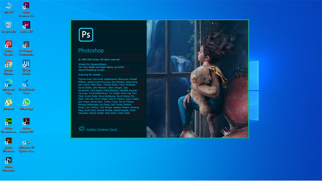Click the Creative Cloud logo on splash
322x181 pixels.
81,129
